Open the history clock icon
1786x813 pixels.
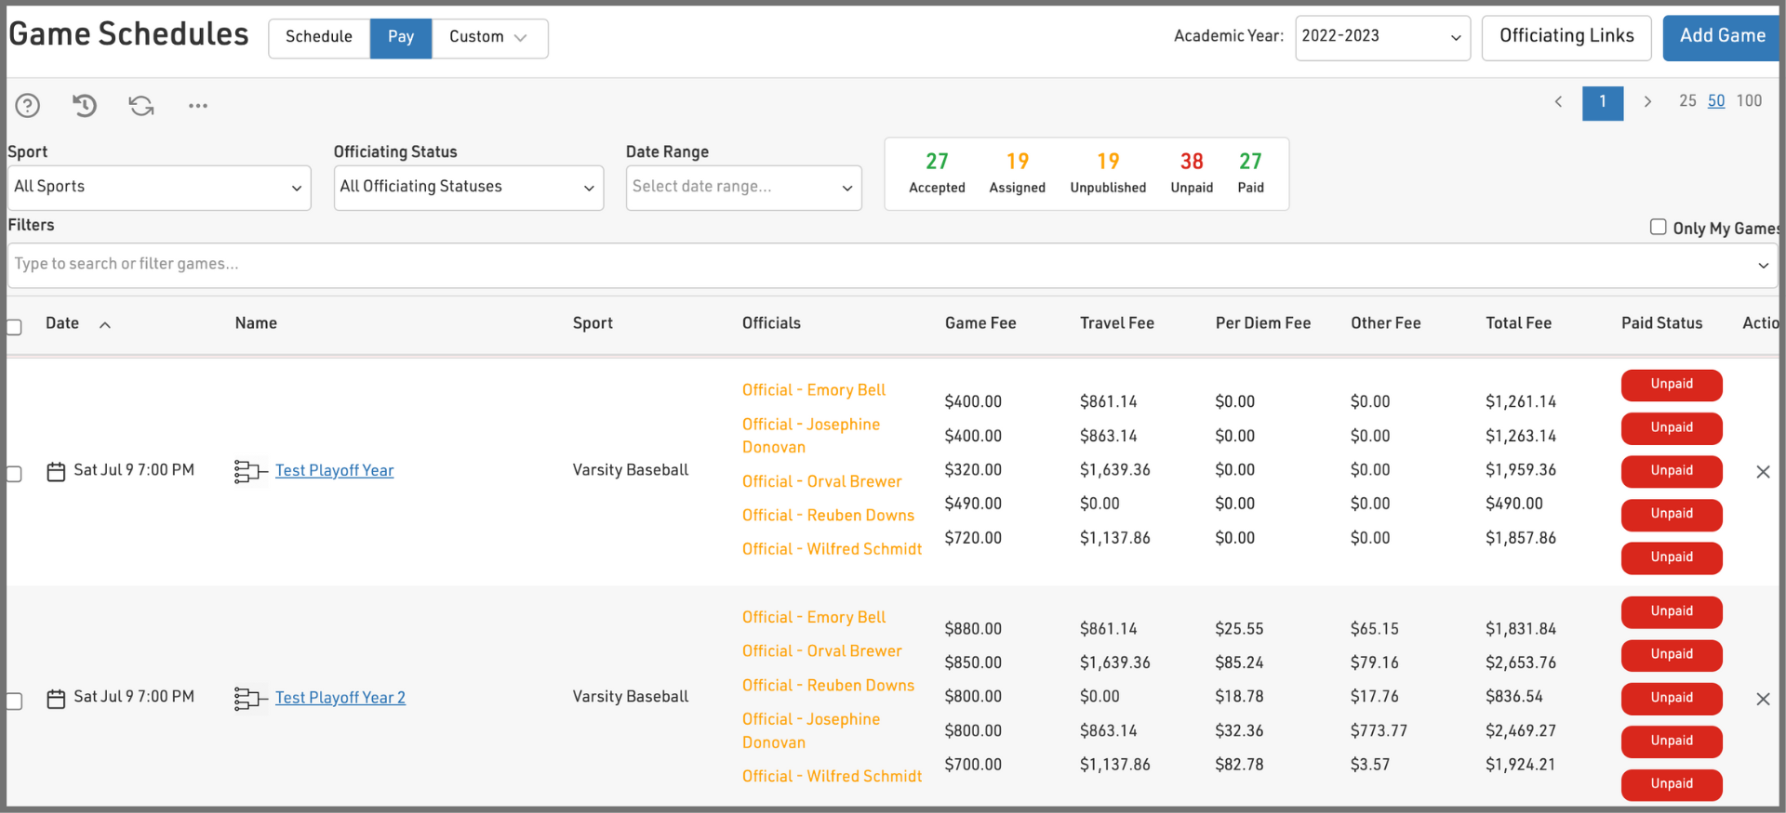85,106
